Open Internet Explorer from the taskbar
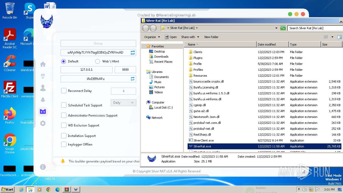 click(x=21, y=190)
